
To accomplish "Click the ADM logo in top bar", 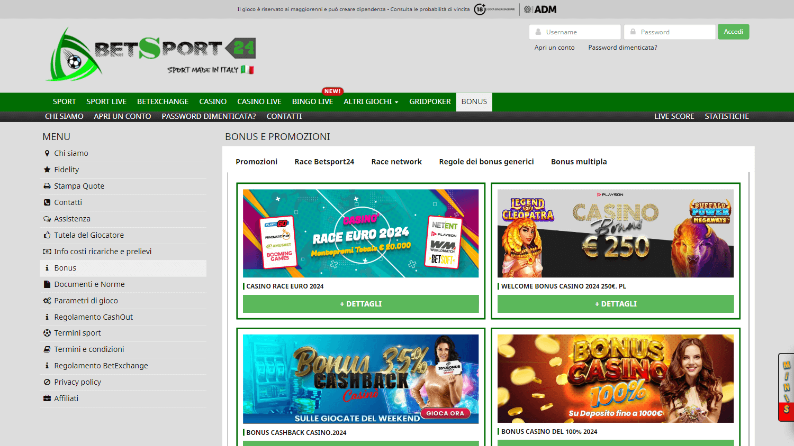I will pyautogui.click(x=540, y=10).
